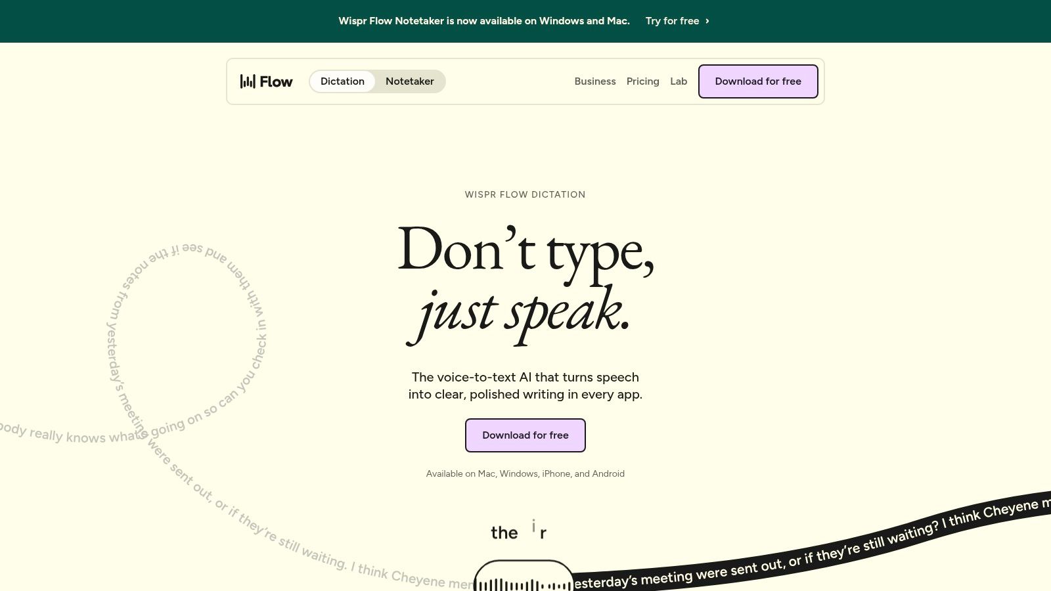Click the Flow waveform logo icon
Screen dimensions: 1051x591
click(248, 81)
